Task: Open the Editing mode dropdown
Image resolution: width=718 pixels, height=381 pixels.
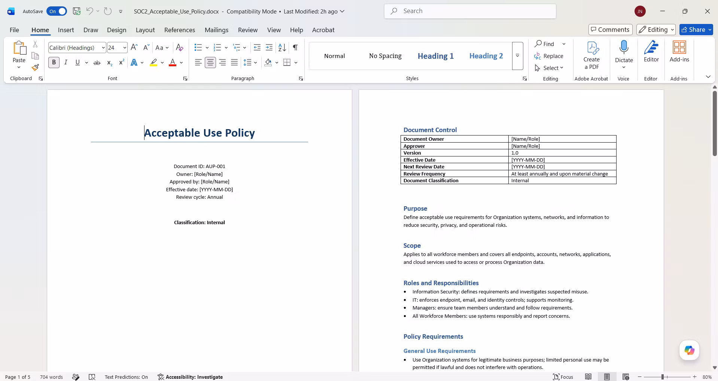Action: (x=656, y=30)
